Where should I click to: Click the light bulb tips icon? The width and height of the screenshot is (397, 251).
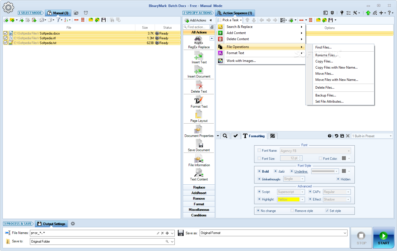tap(342, 13)
